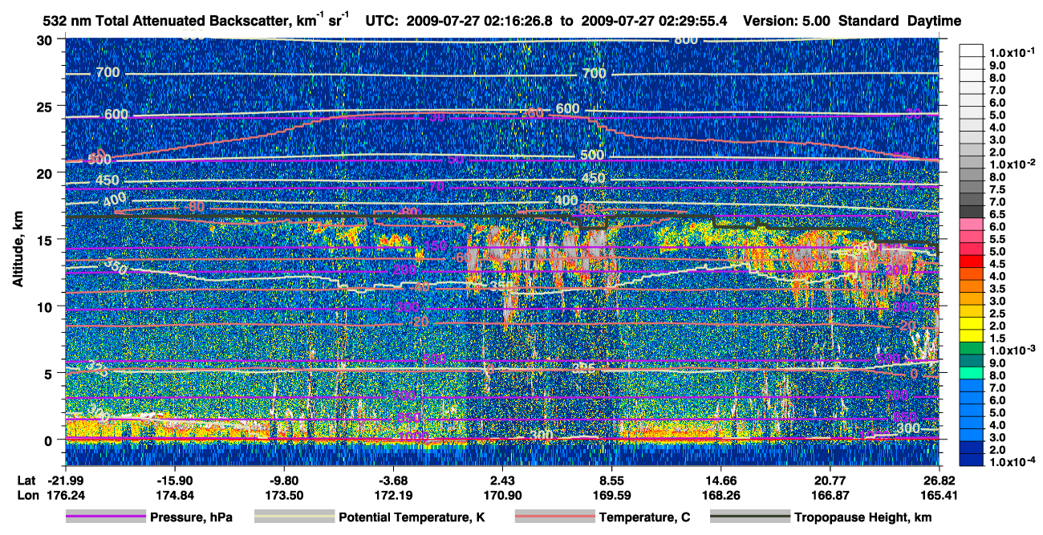The image size is (1043, 535).
Task: Click the colorbar label 2.5
Action: (999, 314)
